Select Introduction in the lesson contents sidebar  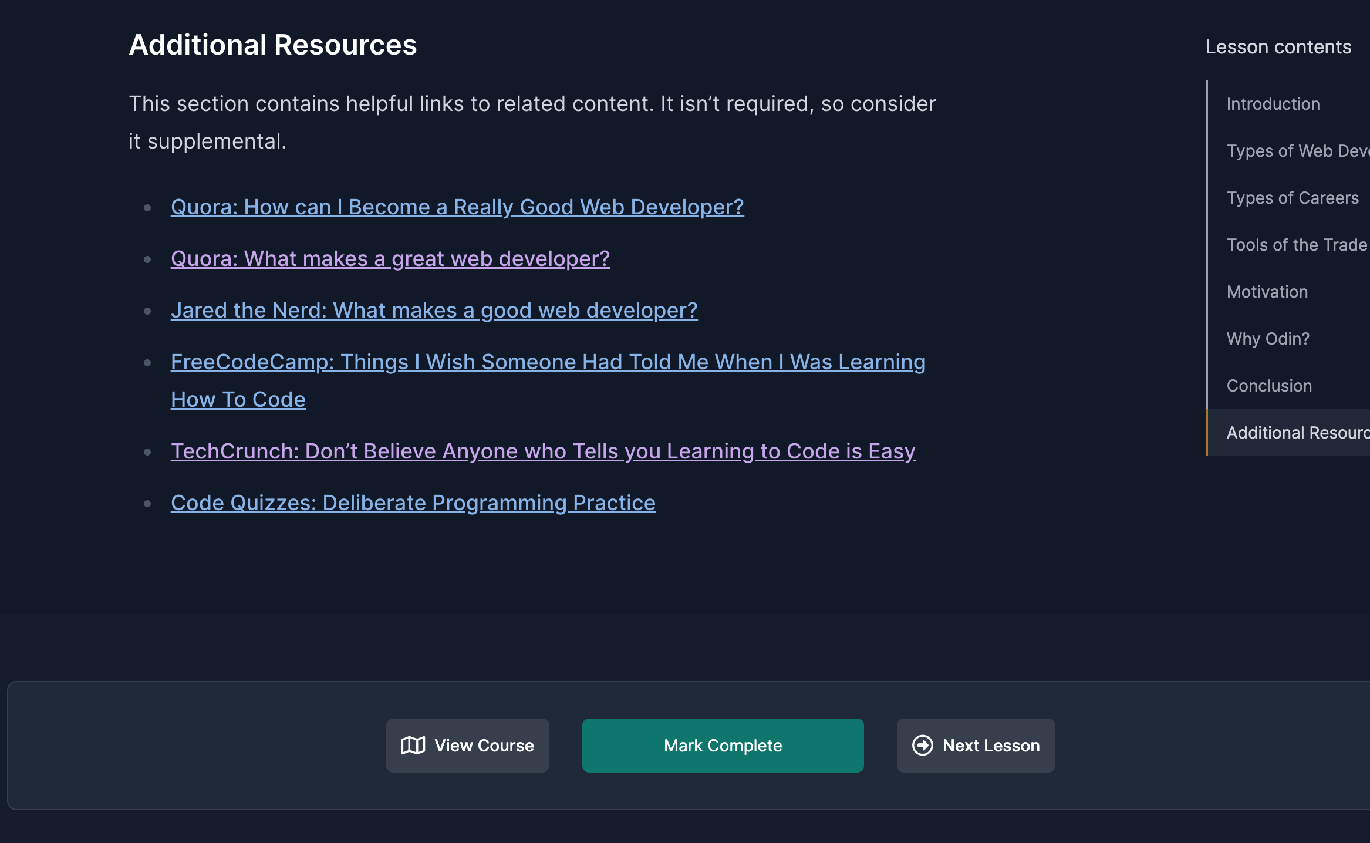click(1273, 104)
